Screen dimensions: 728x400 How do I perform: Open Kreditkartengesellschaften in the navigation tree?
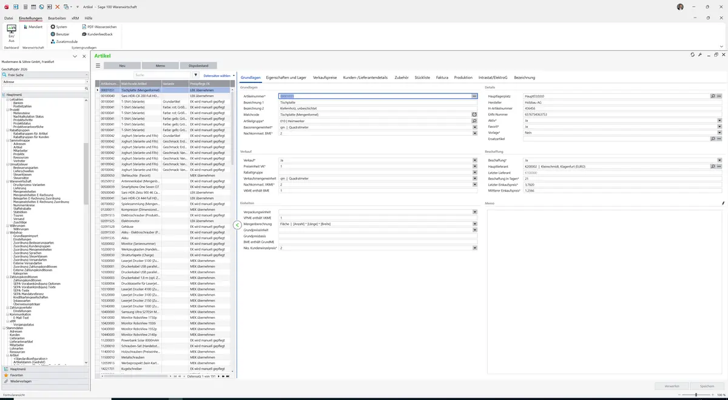point(30,298)
